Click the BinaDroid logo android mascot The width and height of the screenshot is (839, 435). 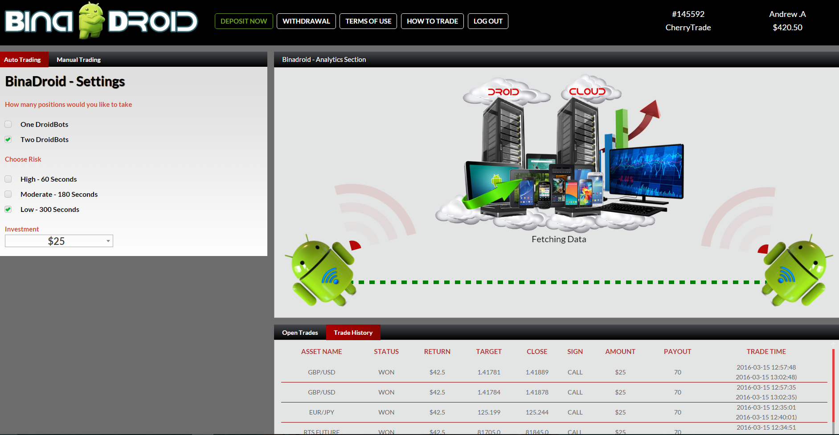[91, 20]
